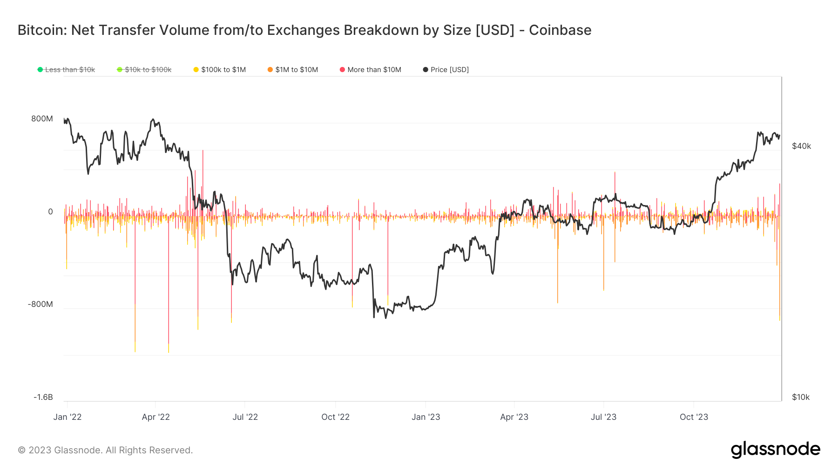Click the black dot beside Price [USD]
Viewport: 838px width, 471px height.
426,70
